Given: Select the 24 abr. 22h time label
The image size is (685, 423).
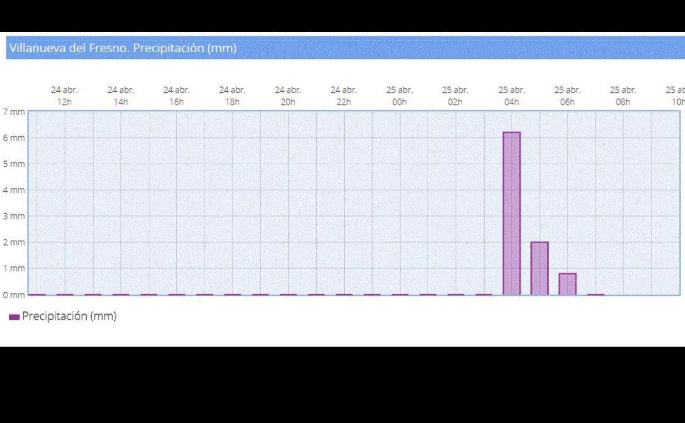Looking at the screenshot, I should pos(344,96).
